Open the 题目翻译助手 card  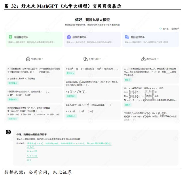[151, 39]
